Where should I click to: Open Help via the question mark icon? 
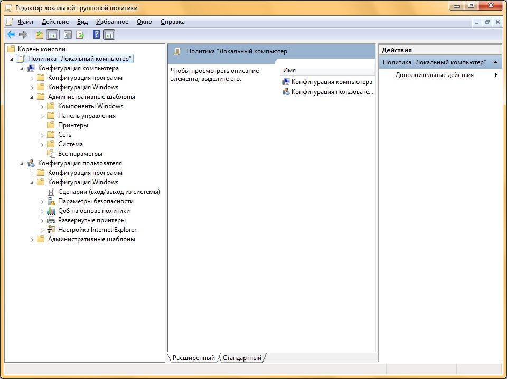pyautogui.click(x=96, y=35)
